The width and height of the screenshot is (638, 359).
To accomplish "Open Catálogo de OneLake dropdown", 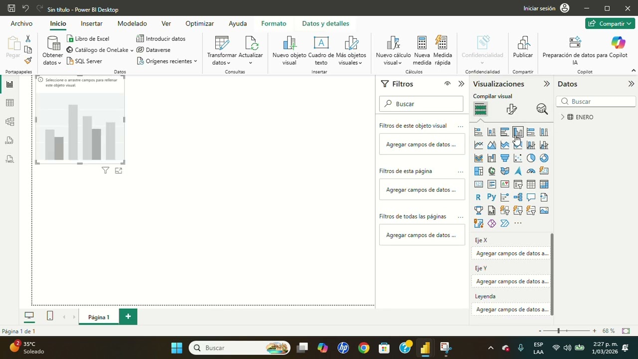I will click(x=100, y=50).
